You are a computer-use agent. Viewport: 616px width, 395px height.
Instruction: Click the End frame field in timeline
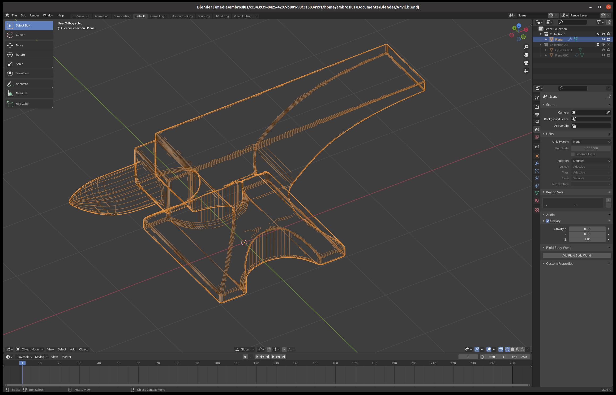[x=520, y=357]
